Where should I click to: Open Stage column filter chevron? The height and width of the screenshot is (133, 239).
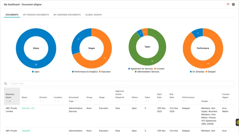coord(100,101)
